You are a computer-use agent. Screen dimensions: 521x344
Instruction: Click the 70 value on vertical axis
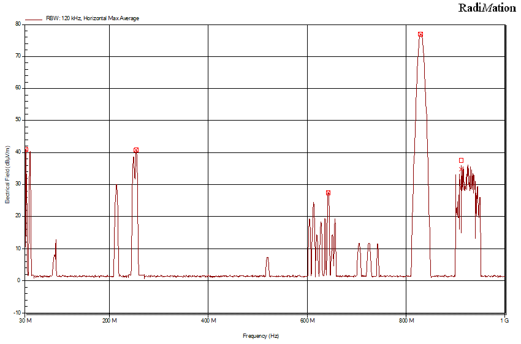[18, 56]
